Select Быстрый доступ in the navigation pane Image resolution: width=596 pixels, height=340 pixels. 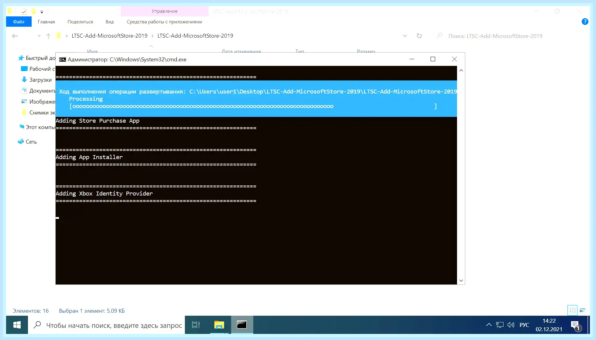[x=37, y=58]
